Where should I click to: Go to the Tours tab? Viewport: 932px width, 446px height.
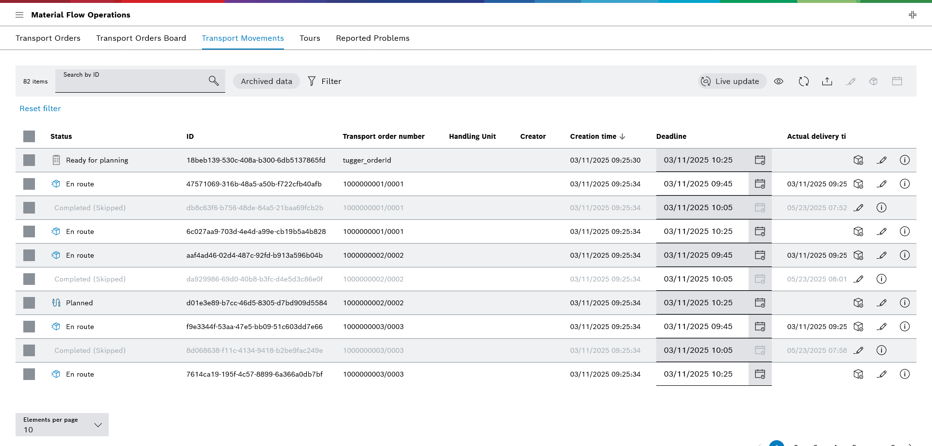(310, 38)
